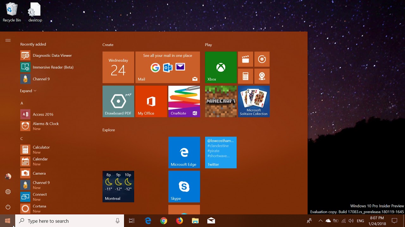Launch Firefox from the taskbar
Image resolution: width=405 pixels, height=227 pixels.
[x=179, y=221]
